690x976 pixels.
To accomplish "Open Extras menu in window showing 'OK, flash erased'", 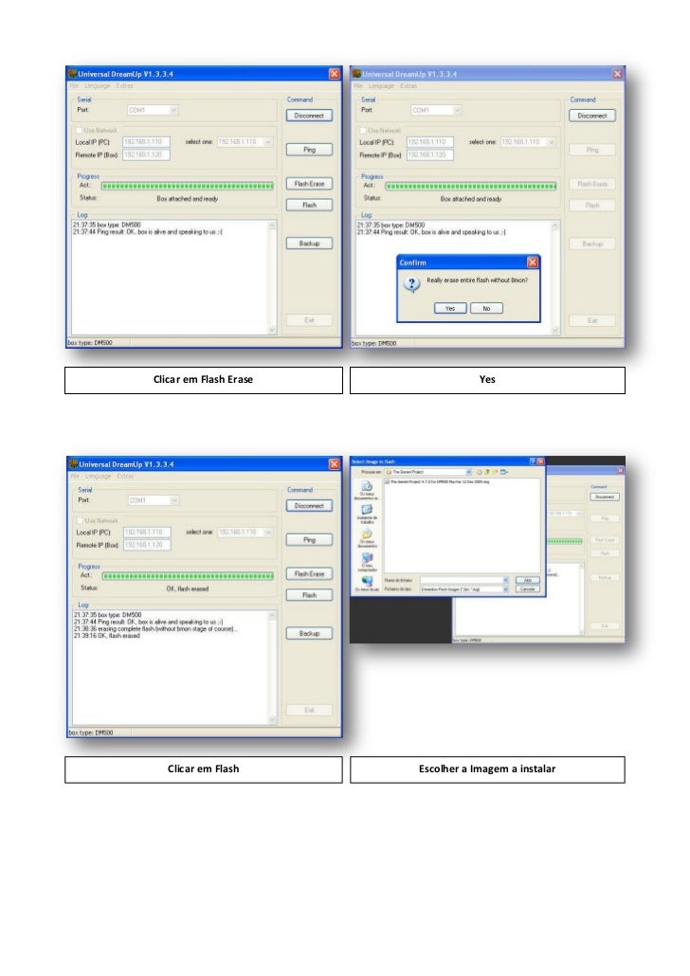I will [x=125, y=477].
